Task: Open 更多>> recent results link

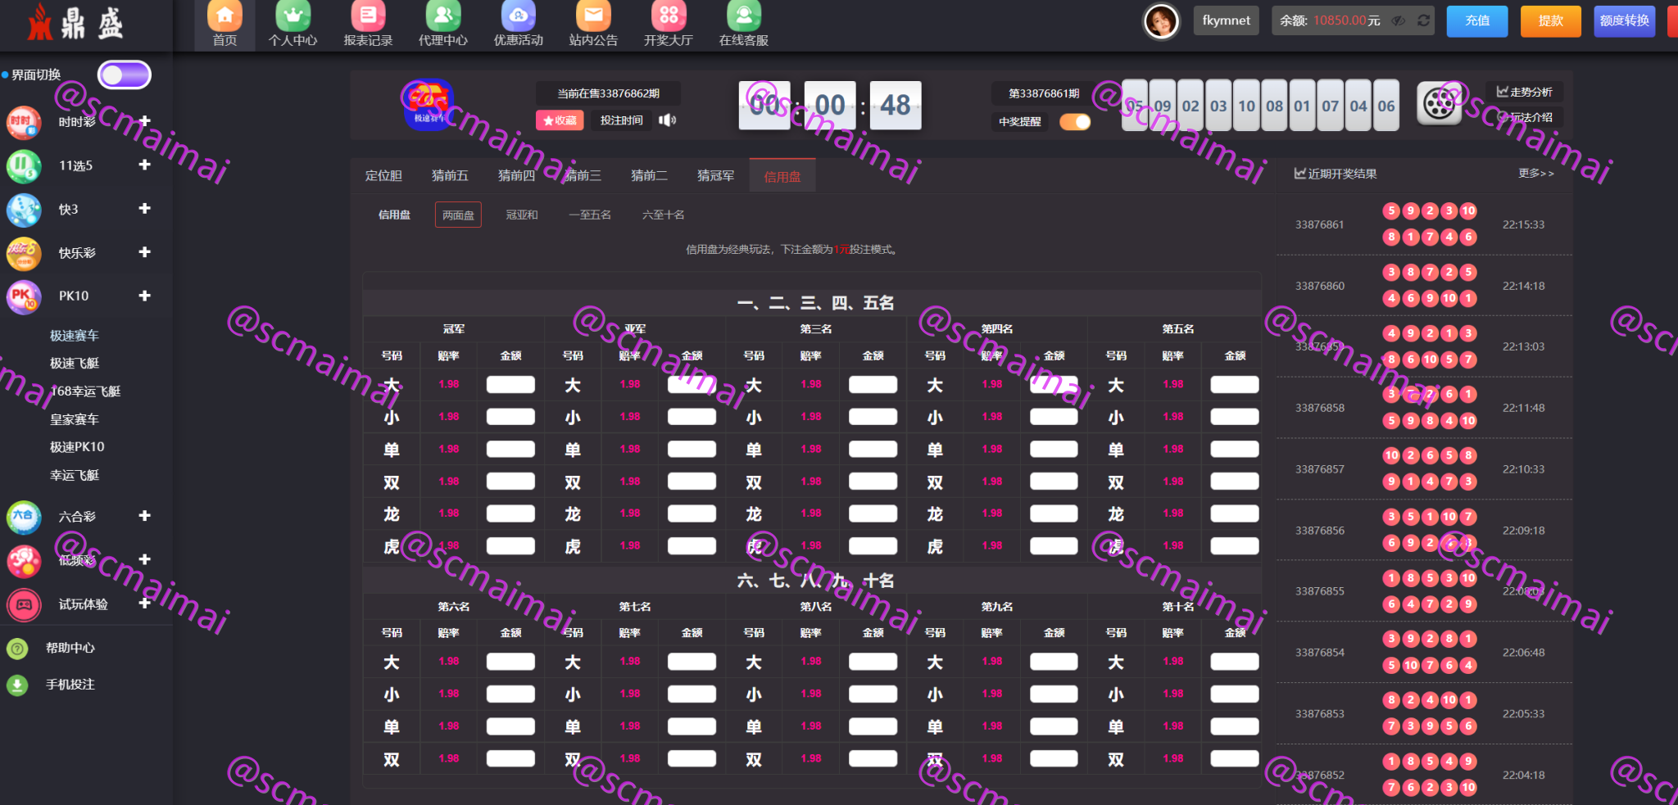Action: [x=1536, y=174]
